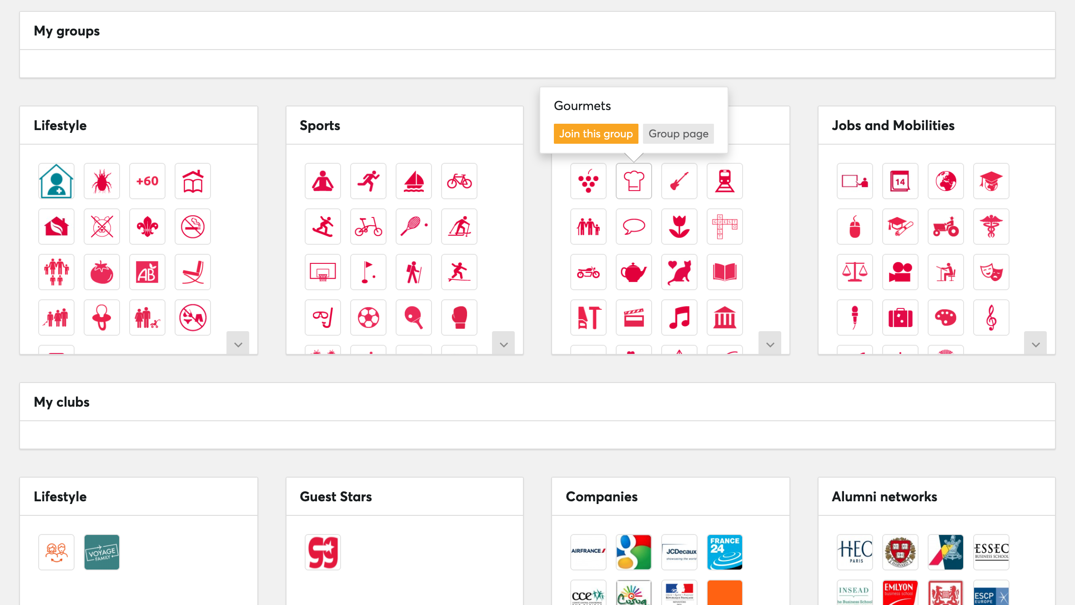
Task: Select the snorkel diving Sports icon
Action: pyautogui.click(x=323, y=318)
